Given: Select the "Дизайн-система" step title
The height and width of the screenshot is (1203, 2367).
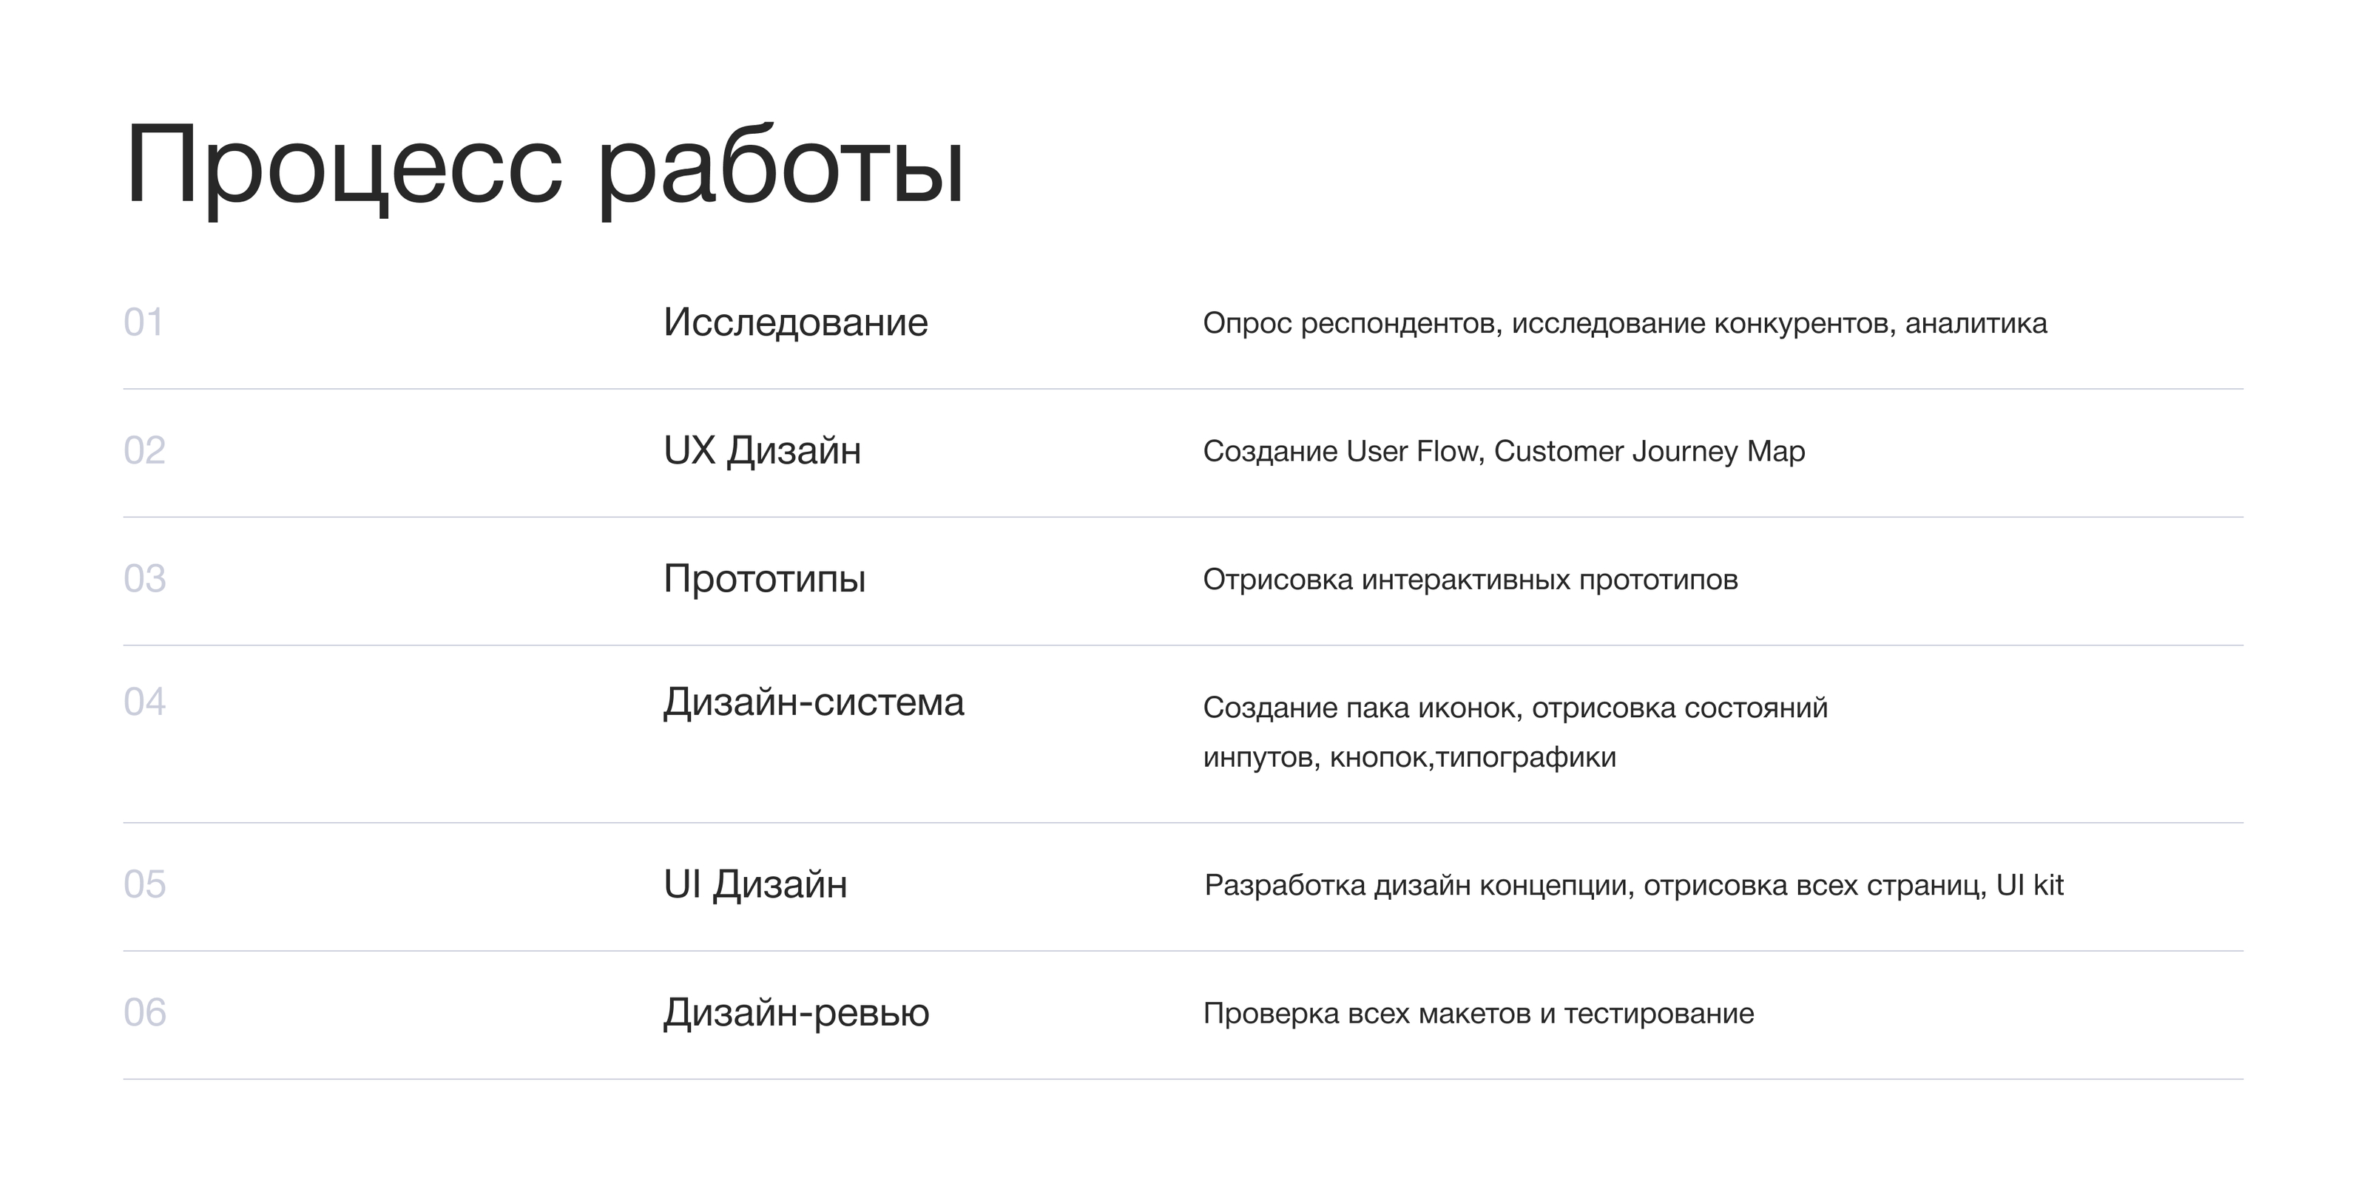Looking at the screenshot, I should point(813,702).
